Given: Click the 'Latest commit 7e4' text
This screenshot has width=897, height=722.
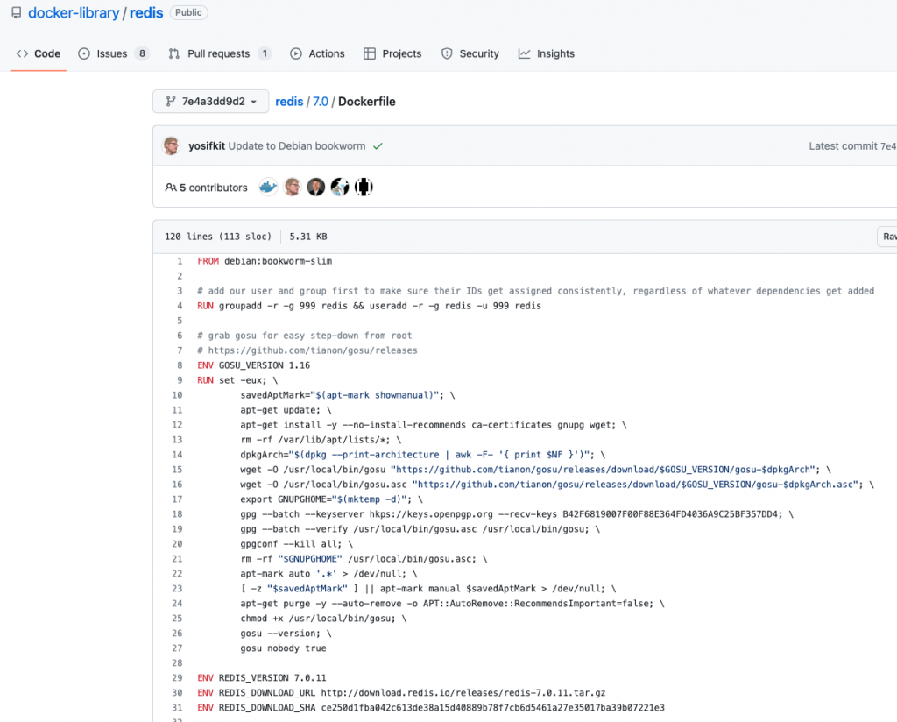Looking at the screenshot, I should (852, 145).
